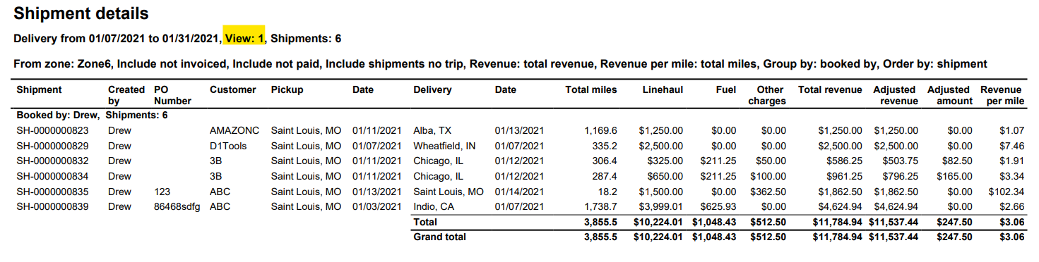Click the Shipment details title
Viewport: 1039px width, 262px height.
(x=81, y=13)
